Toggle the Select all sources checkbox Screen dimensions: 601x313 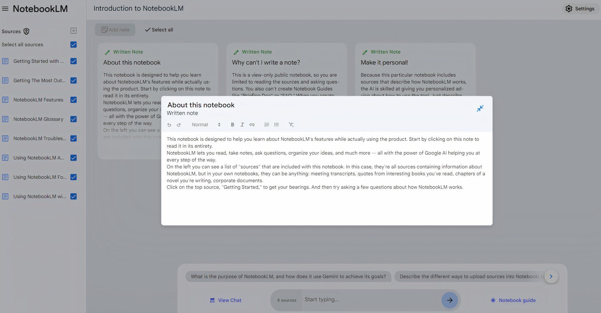tap(74, 45)
